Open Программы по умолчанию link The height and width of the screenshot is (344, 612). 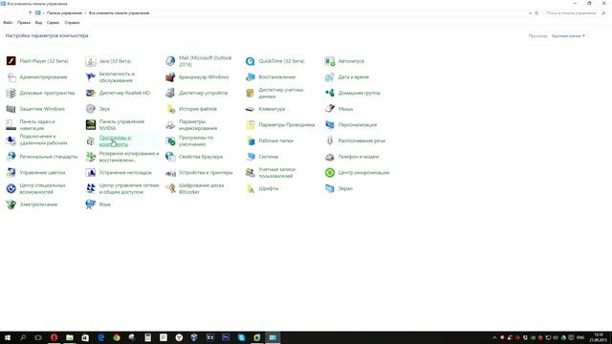tap(196, 140)
